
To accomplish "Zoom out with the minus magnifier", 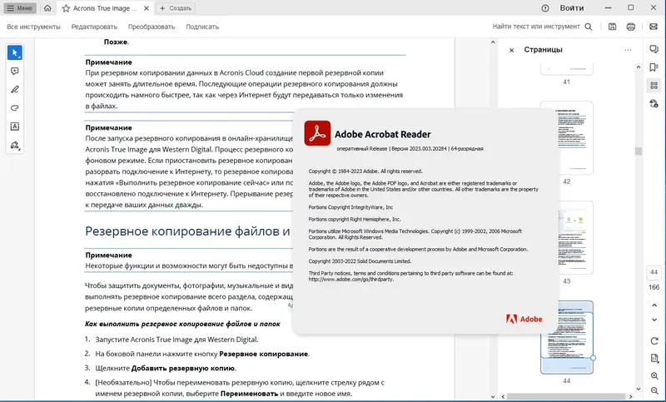I will [654, 390].
